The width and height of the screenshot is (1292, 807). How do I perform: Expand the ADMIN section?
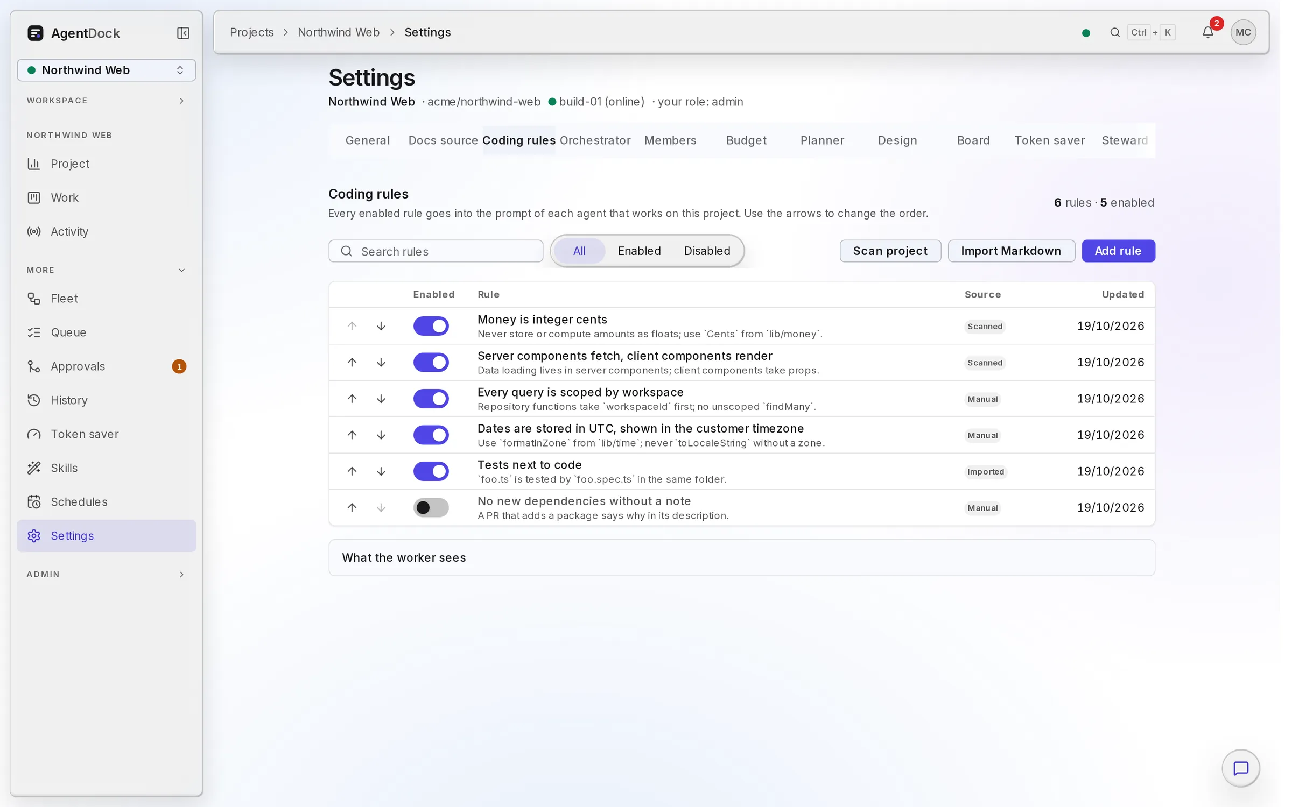[107, 575]
